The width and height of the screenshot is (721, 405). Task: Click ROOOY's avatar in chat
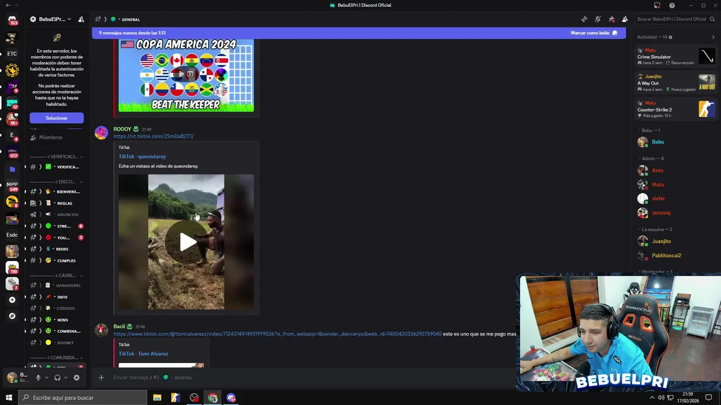pyautogui.click(x=101, y=133)
